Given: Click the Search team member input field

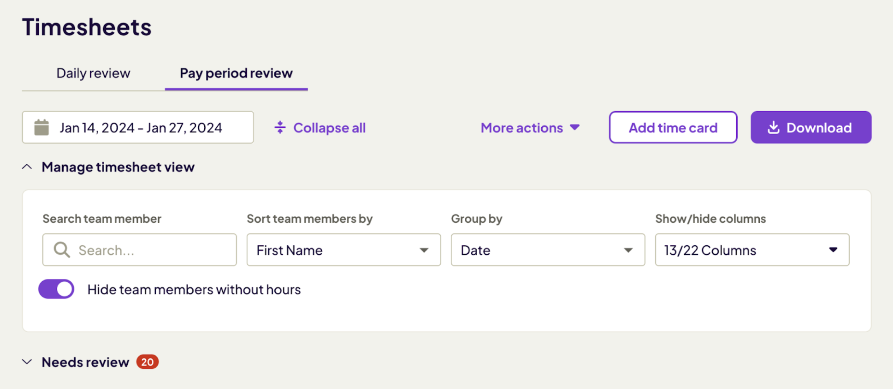Looking at the screenshot, I should click(x=140, y=249).
